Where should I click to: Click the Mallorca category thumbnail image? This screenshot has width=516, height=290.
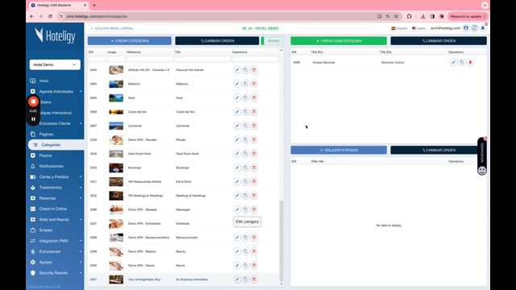(x=116, y=84)
